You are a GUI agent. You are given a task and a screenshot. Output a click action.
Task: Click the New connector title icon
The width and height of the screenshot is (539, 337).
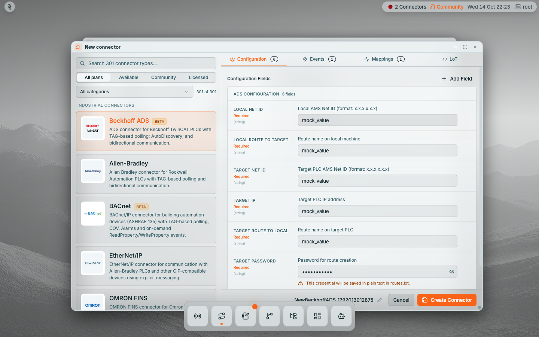(78, 47)
